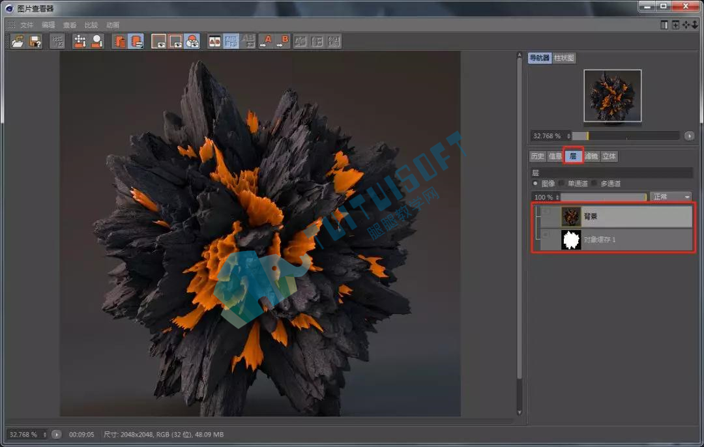Open the 文件 menu
The height and width of the screenshot is (447, 704).
point(27,25)
